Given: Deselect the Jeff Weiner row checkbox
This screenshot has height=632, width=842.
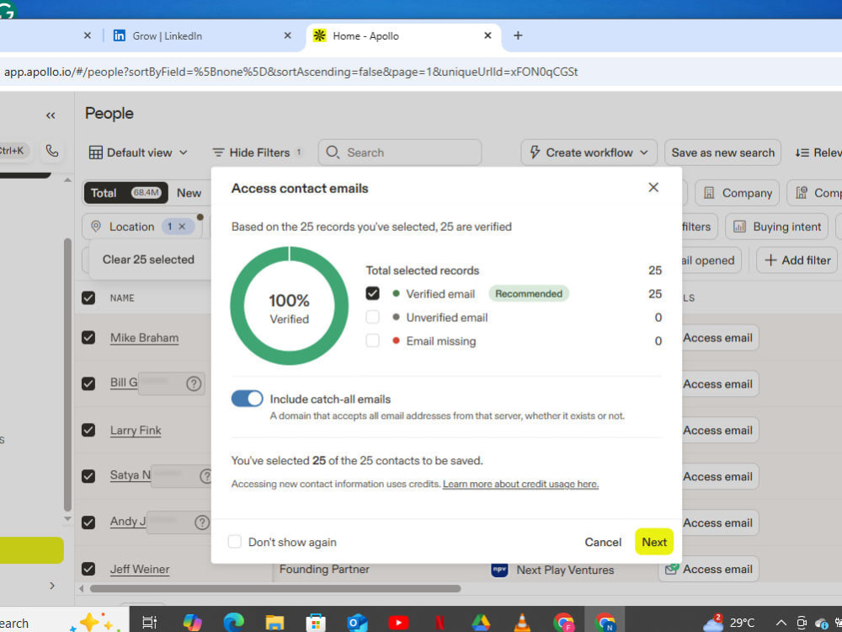Looking at the screenshot, I should [88, 569].
